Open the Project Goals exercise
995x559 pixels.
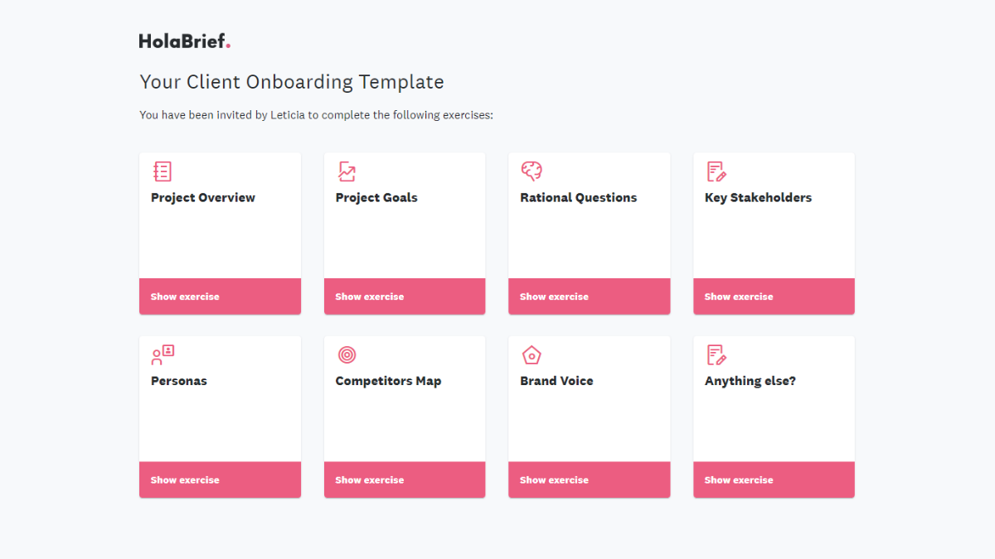click(x=405, y=296)
